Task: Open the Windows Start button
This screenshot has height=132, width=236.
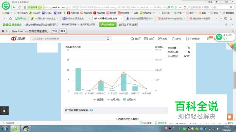Action: (4, 129)
